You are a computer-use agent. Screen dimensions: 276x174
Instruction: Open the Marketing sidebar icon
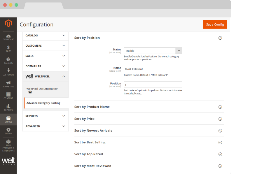[8, 84]
